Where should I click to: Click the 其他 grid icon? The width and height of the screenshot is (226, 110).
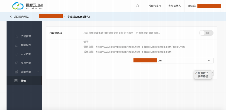click(16, 81)
